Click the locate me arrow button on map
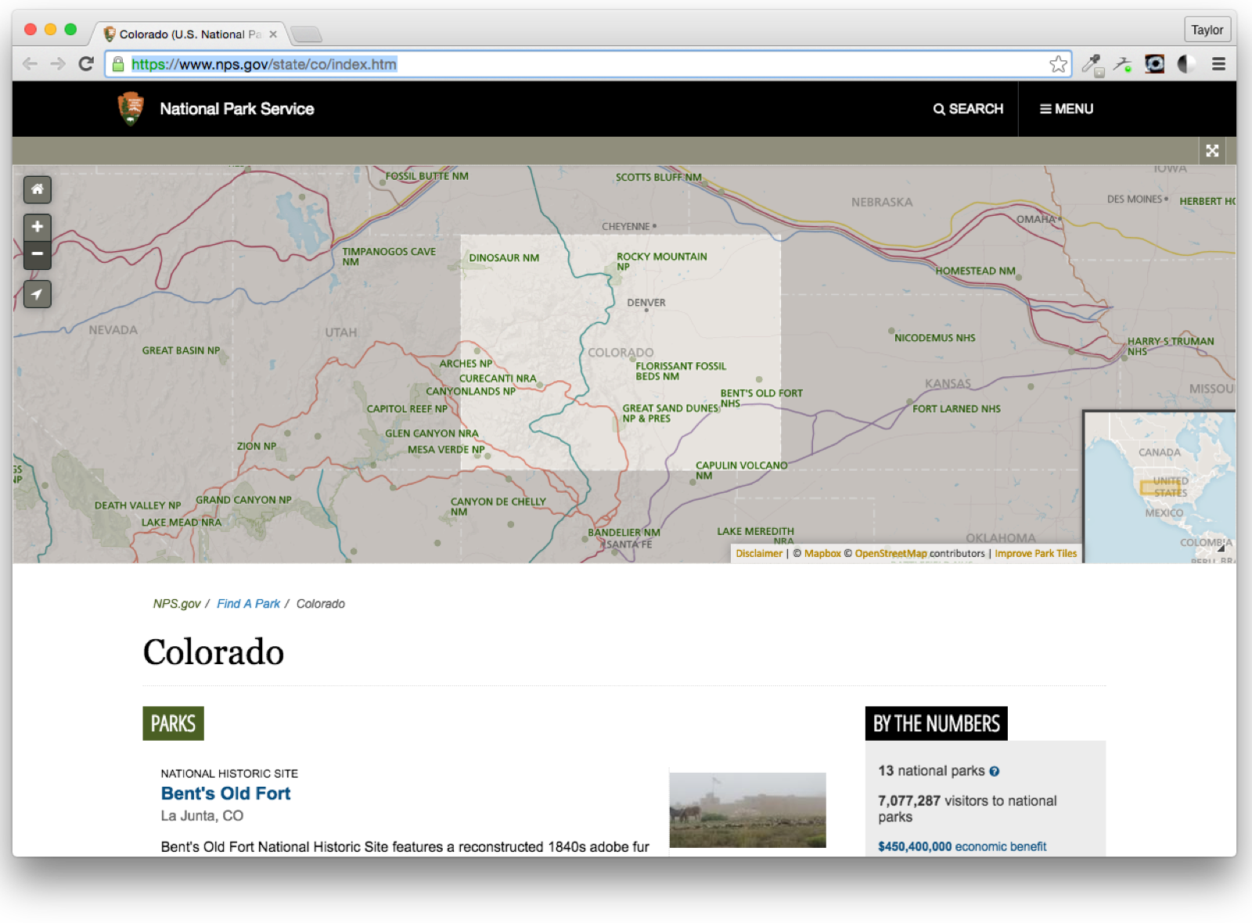The image size is (1252, 923). (38, 294)
